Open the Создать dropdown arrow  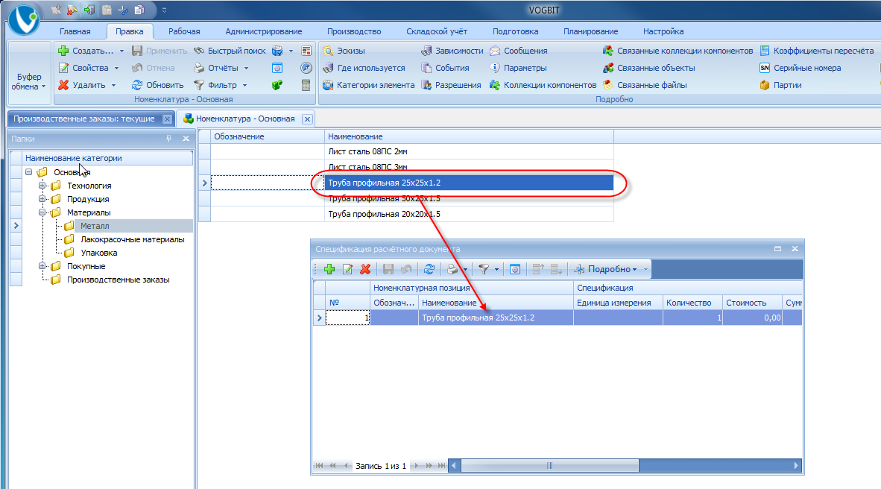click(121, 51)
